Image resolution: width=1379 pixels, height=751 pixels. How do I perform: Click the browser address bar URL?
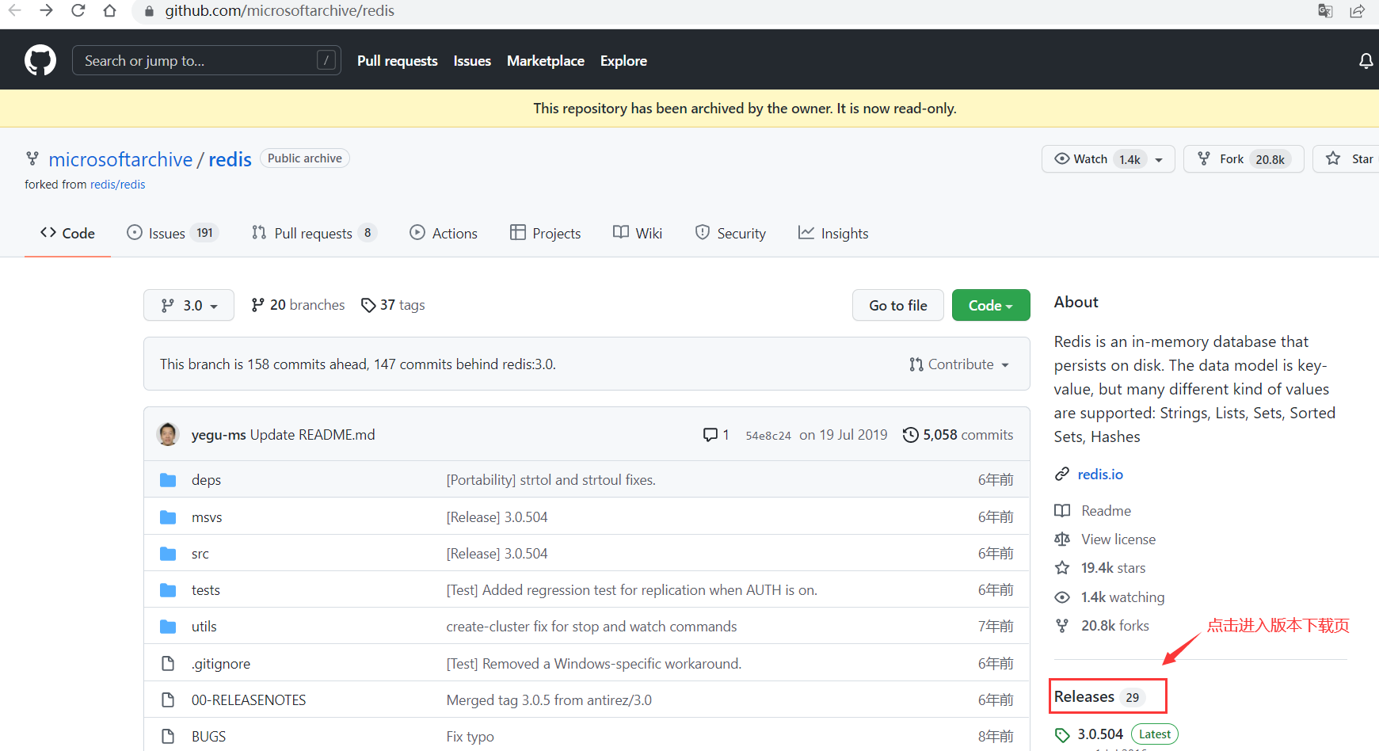pyautogui.click(x=280, y=10)
